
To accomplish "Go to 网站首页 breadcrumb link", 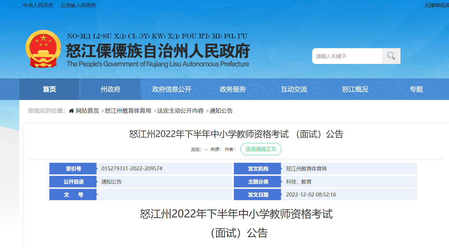I will 87,111.
